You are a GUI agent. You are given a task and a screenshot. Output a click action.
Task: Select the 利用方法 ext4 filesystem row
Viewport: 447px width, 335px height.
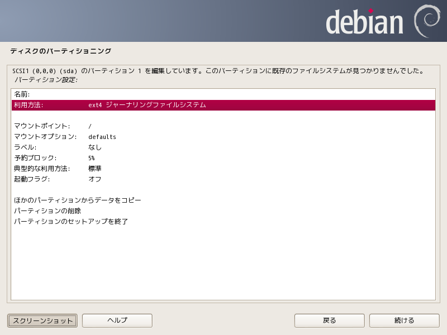coord(223,105)
